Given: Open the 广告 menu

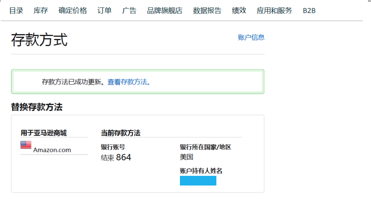Looking at the screenshot, I should (129, 10).
